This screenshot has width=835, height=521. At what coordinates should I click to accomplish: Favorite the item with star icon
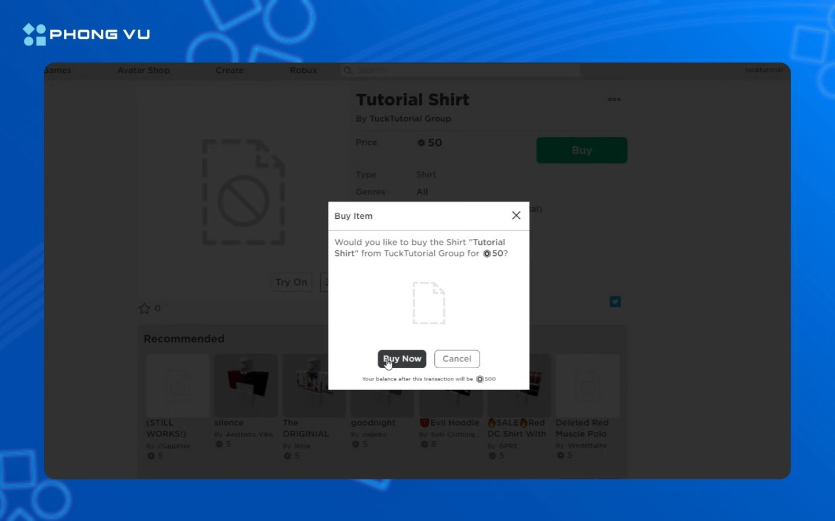[x=144, y=309]
